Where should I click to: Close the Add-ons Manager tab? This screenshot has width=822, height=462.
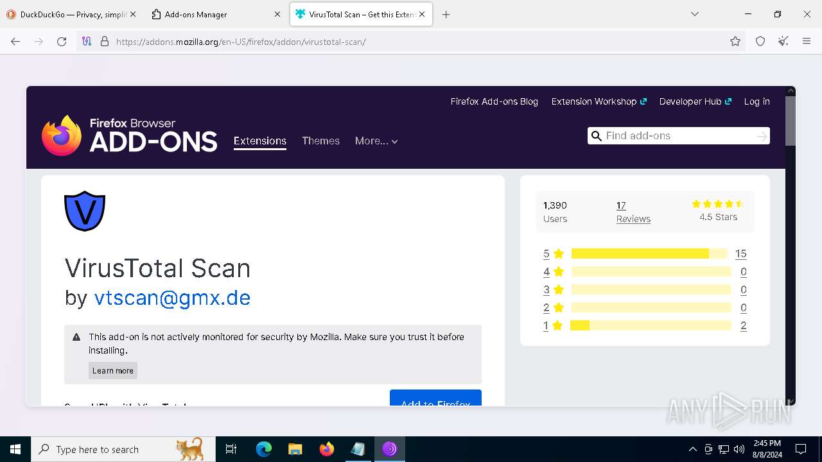coord(277,14)
